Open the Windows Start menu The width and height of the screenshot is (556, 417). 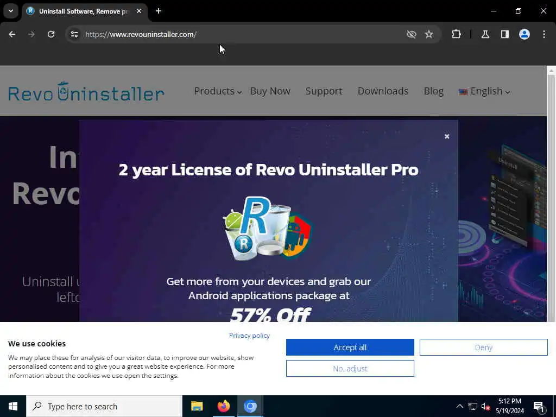point(13,406)
